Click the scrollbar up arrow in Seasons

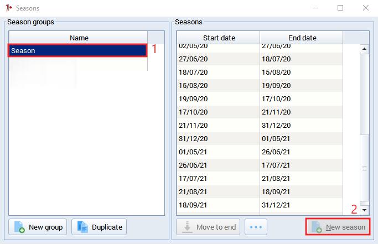[364, 49]
